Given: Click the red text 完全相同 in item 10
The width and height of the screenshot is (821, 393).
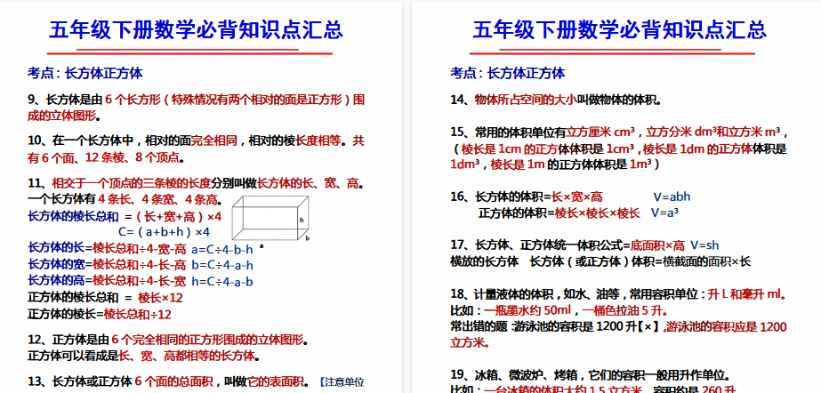Looking at the screenshot, I should pos(213,140).
